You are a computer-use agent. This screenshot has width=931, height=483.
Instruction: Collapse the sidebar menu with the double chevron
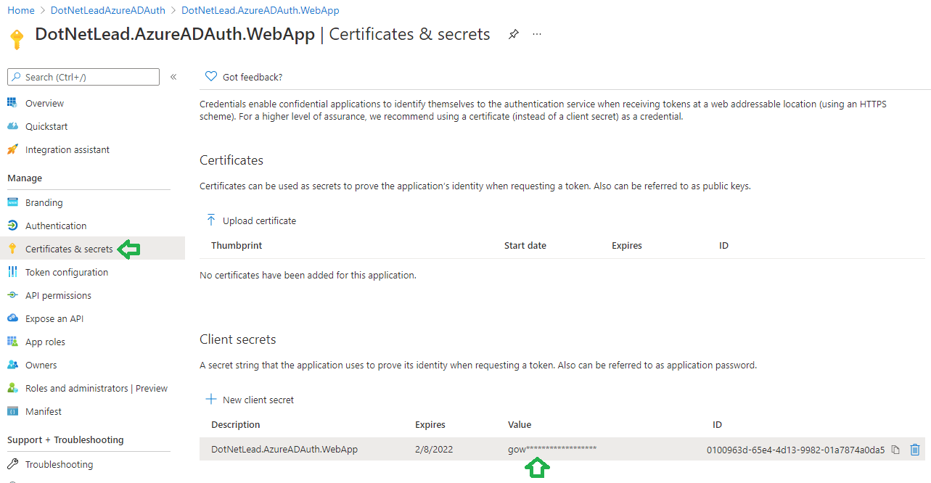[x=173, y=77]
